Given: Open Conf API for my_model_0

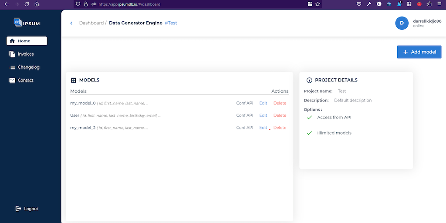Looking at the screenshot, I should coord(244,103).
